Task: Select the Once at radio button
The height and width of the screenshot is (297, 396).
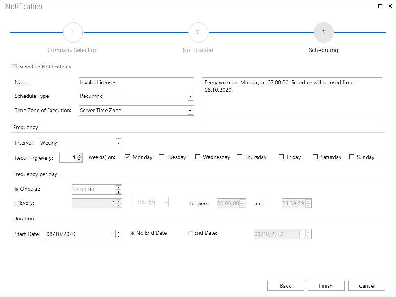Action: (17, 189)
